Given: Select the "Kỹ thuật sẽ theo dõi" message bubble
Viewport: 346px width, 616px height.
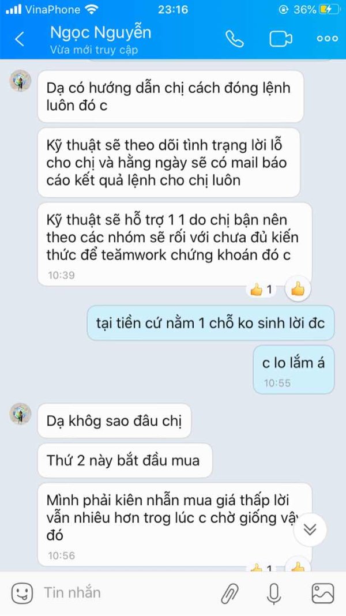Looking at the screenshot, I should coord(169,163).
